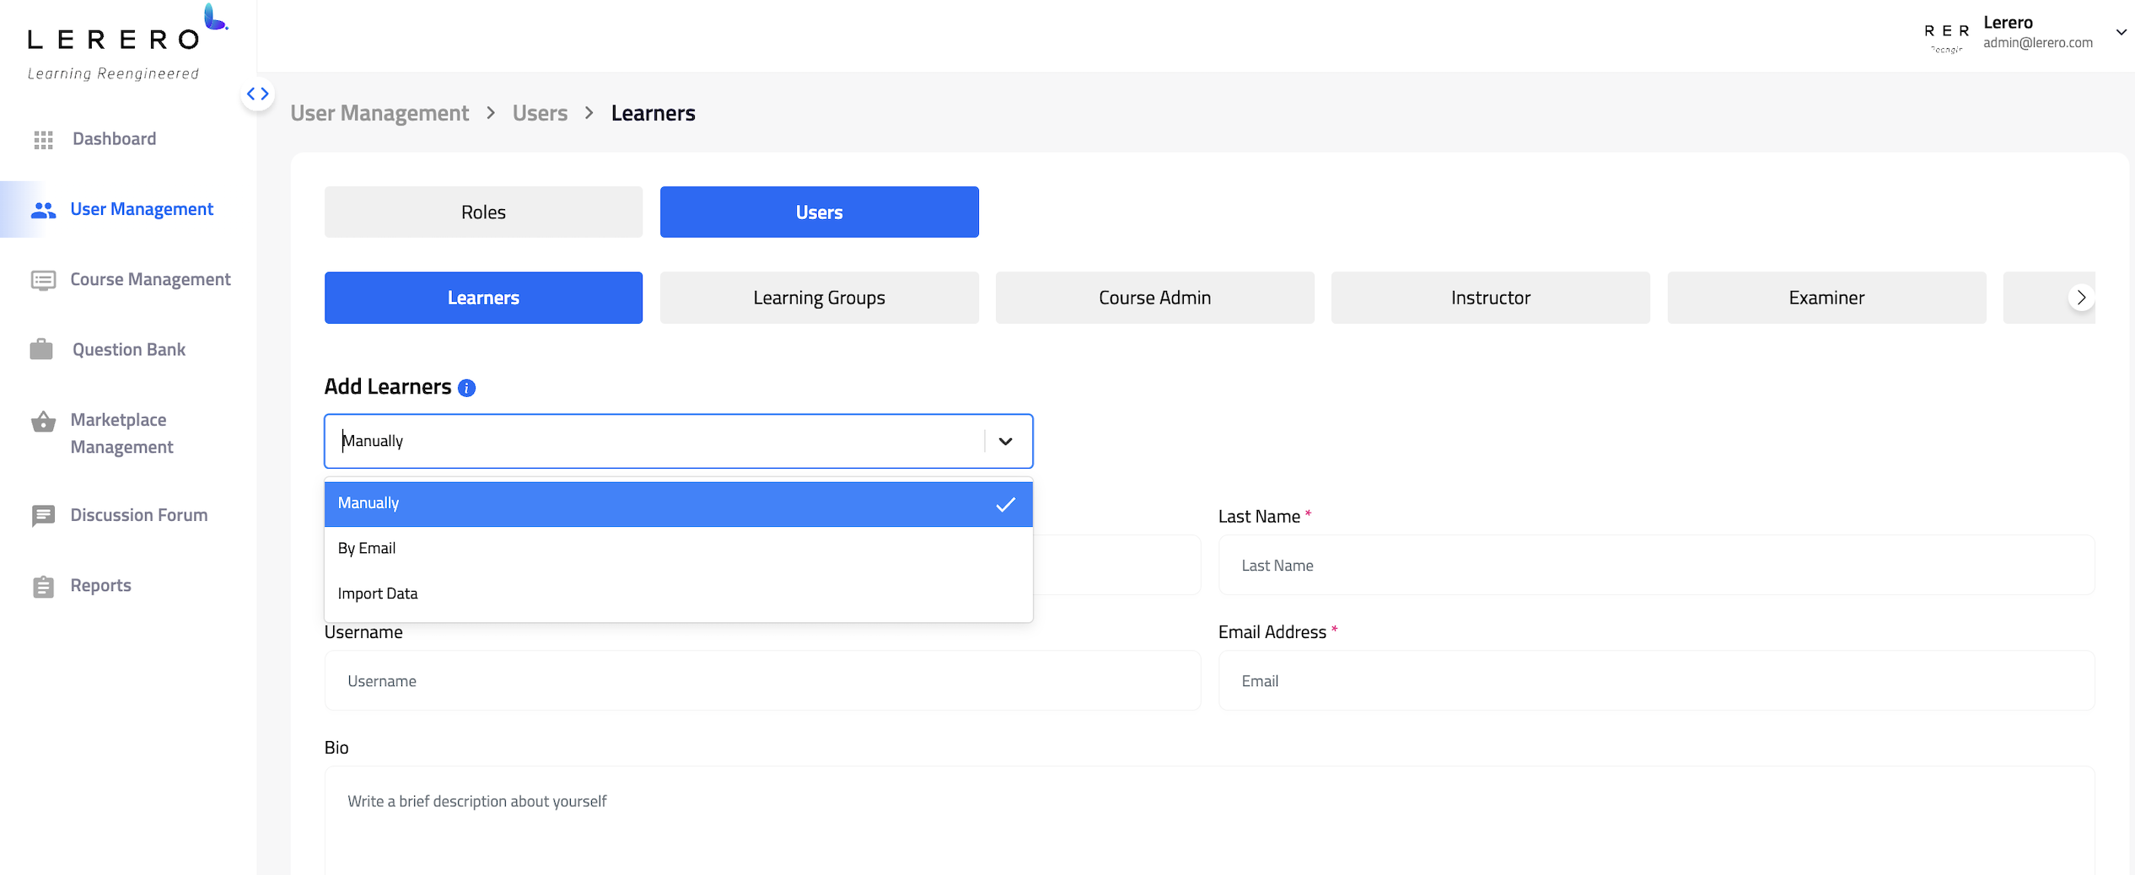Open User Management in the sidebar
The height and width of the screenshot is (875, 2135).
click(x=142, y=209)
